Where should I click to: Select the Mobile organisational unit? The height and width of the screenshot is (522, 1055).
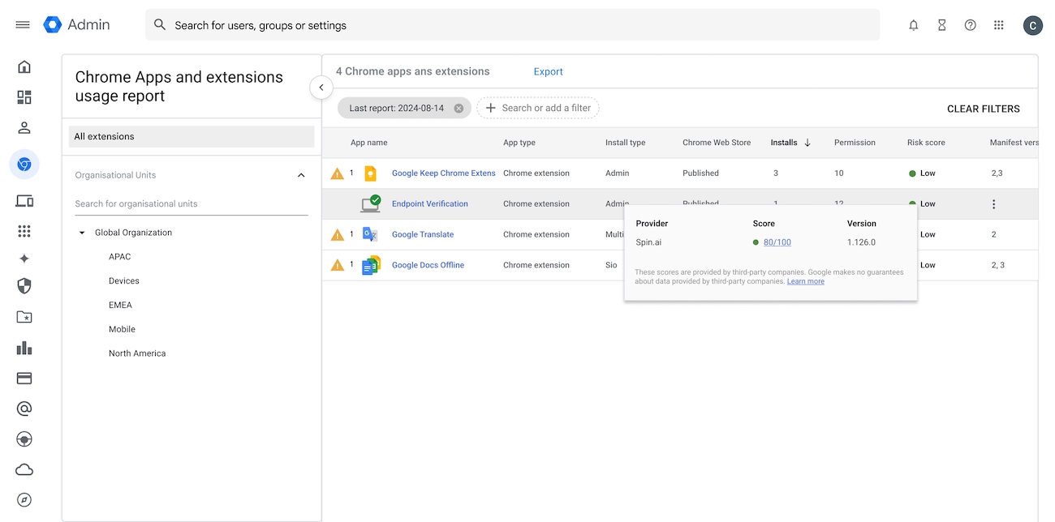[x=122, y=330]
